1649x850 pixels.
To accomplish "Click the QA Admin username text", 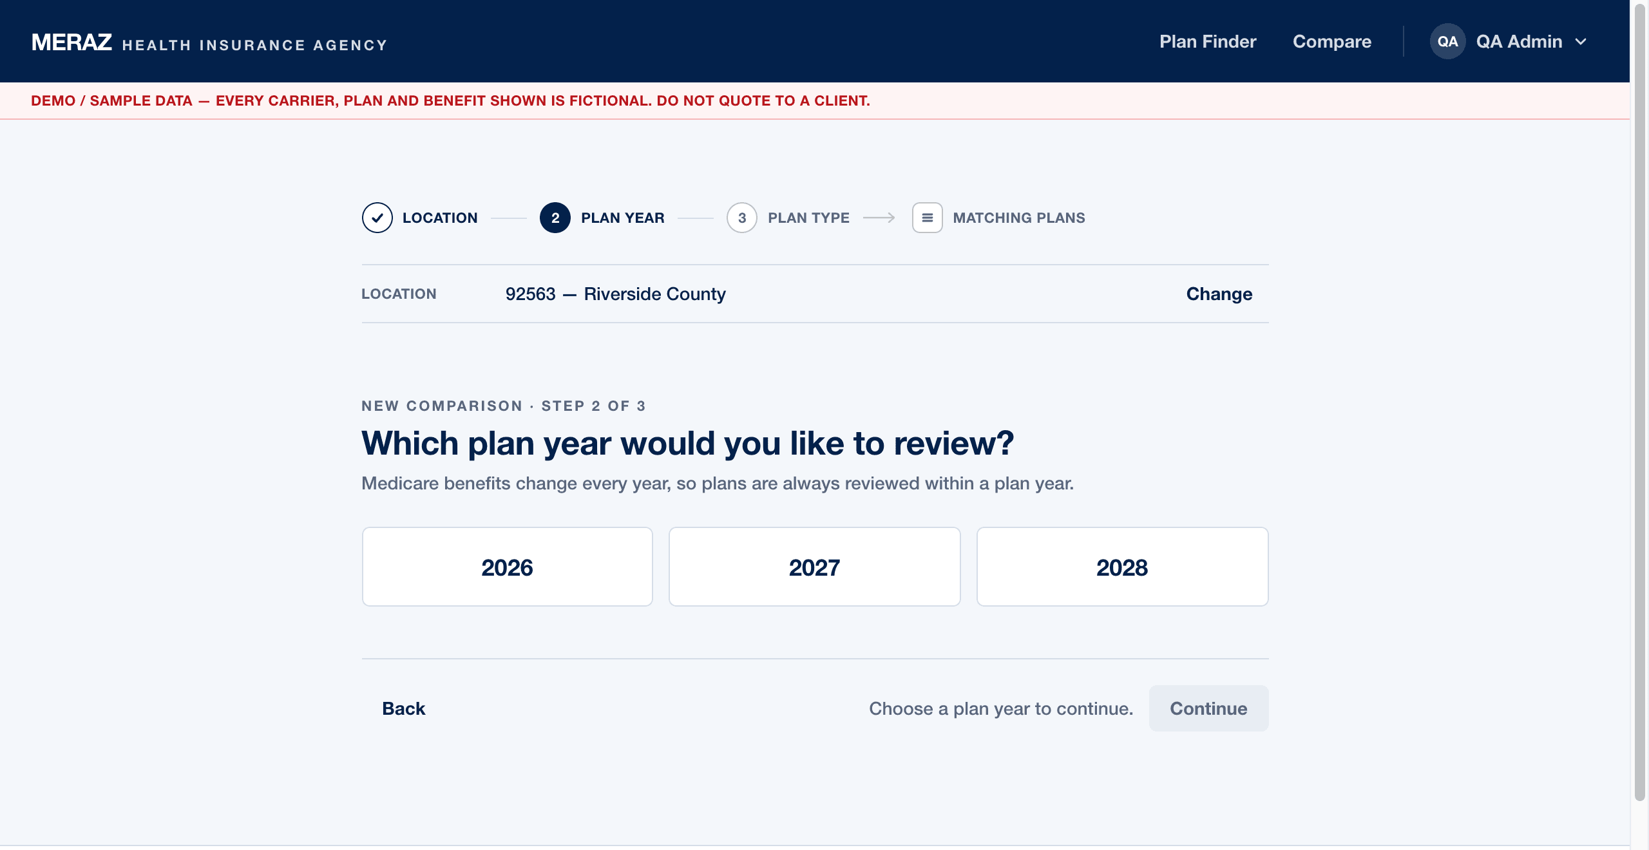I will [x=1519, y=41].
